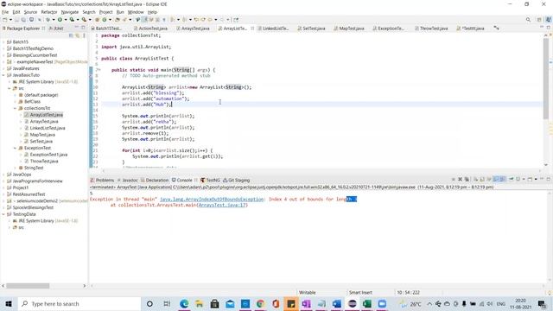Click the green Run button in toolbar
This screenshot has width=553, height=311.
click(60, 20)
